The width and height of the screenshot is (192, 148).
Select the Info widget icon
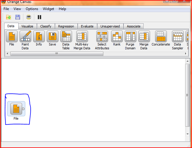coord(39,36)
